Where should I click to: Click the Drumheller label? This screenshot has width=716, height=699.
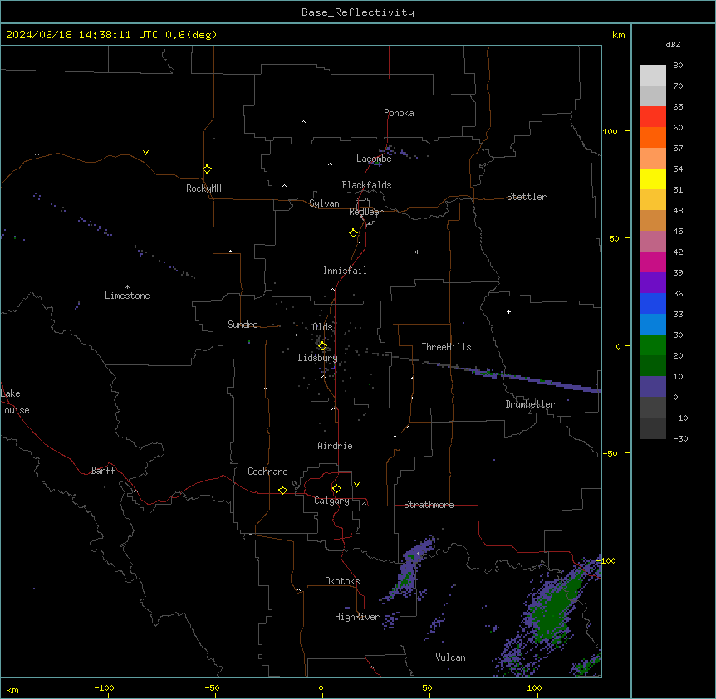point(530,404)
